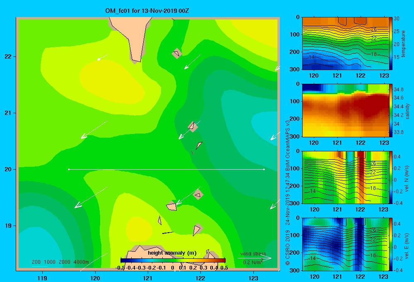The image size is (414, 282).
Task: Click latitude tick label 20 on main map
Action: [8, 169]
